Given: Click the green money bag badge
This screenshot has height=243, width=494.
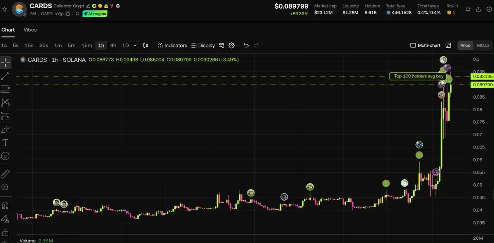Looking at the screenshot, I should click(106, 6).
